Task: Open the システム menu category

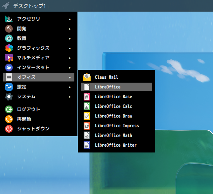Action: pos(39,97)
